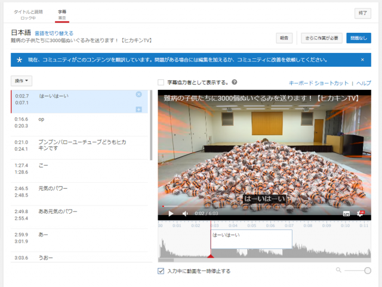Screen dimensions: 382x287
Task: Select the うおー subtitle row
Action: pyautogui.click(x=79, y=257)
